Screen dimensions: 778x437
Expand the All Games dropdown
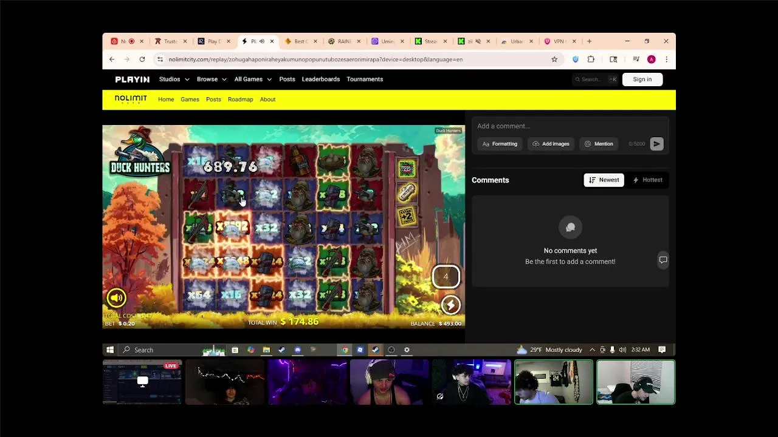pyautogui.click(x=253, y=80)
